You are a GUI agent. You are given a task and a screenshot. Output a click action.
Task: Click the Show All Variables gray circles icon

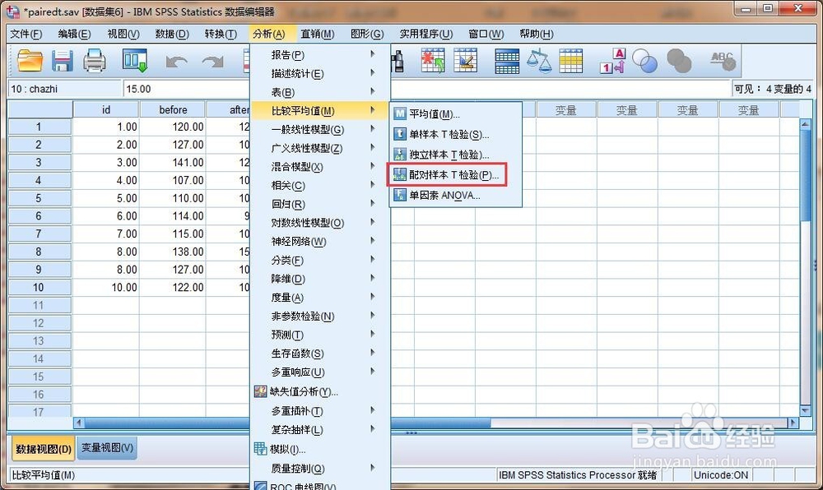click(679, 61)
